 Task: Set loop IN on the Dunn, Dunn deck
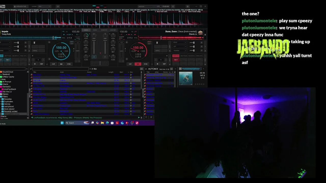coord(157,64)
